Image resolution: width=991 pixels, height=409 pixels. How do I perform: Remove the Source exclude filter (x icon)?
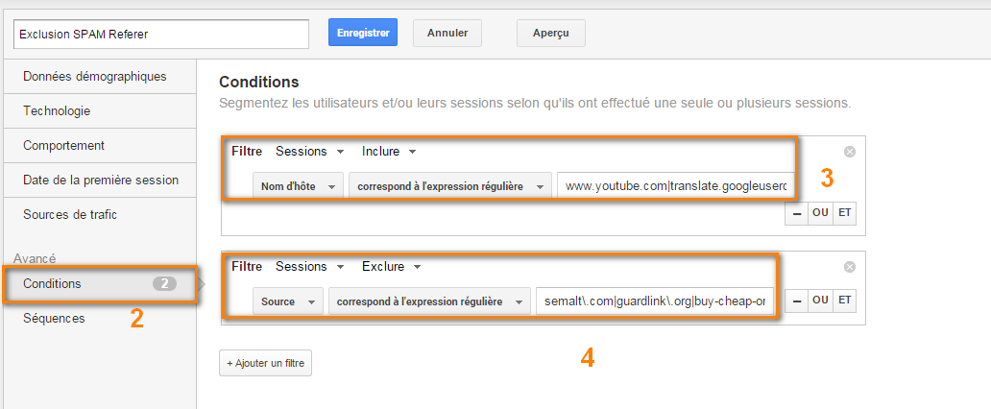(x=850, y=267)
